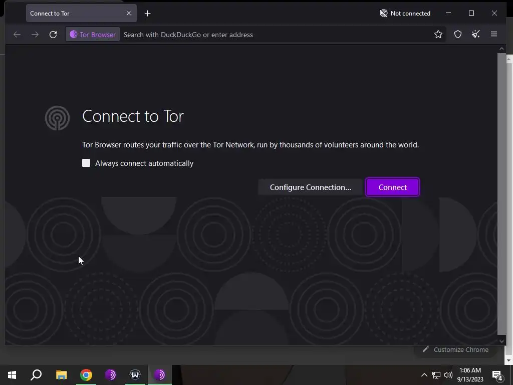This screenshot has height=385, width=513.
Task: Minimize the Tor Browser window
Action: (x=448, y=13)
